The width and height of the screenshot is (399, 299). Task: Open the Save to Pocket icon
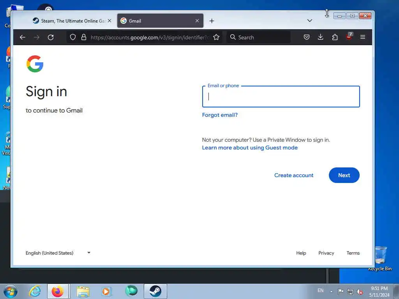pos(307,37)
